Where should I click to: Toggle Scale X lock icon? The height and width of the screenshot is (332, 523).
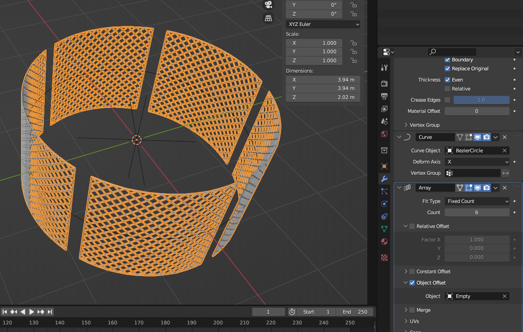click(x=353, y=43)
